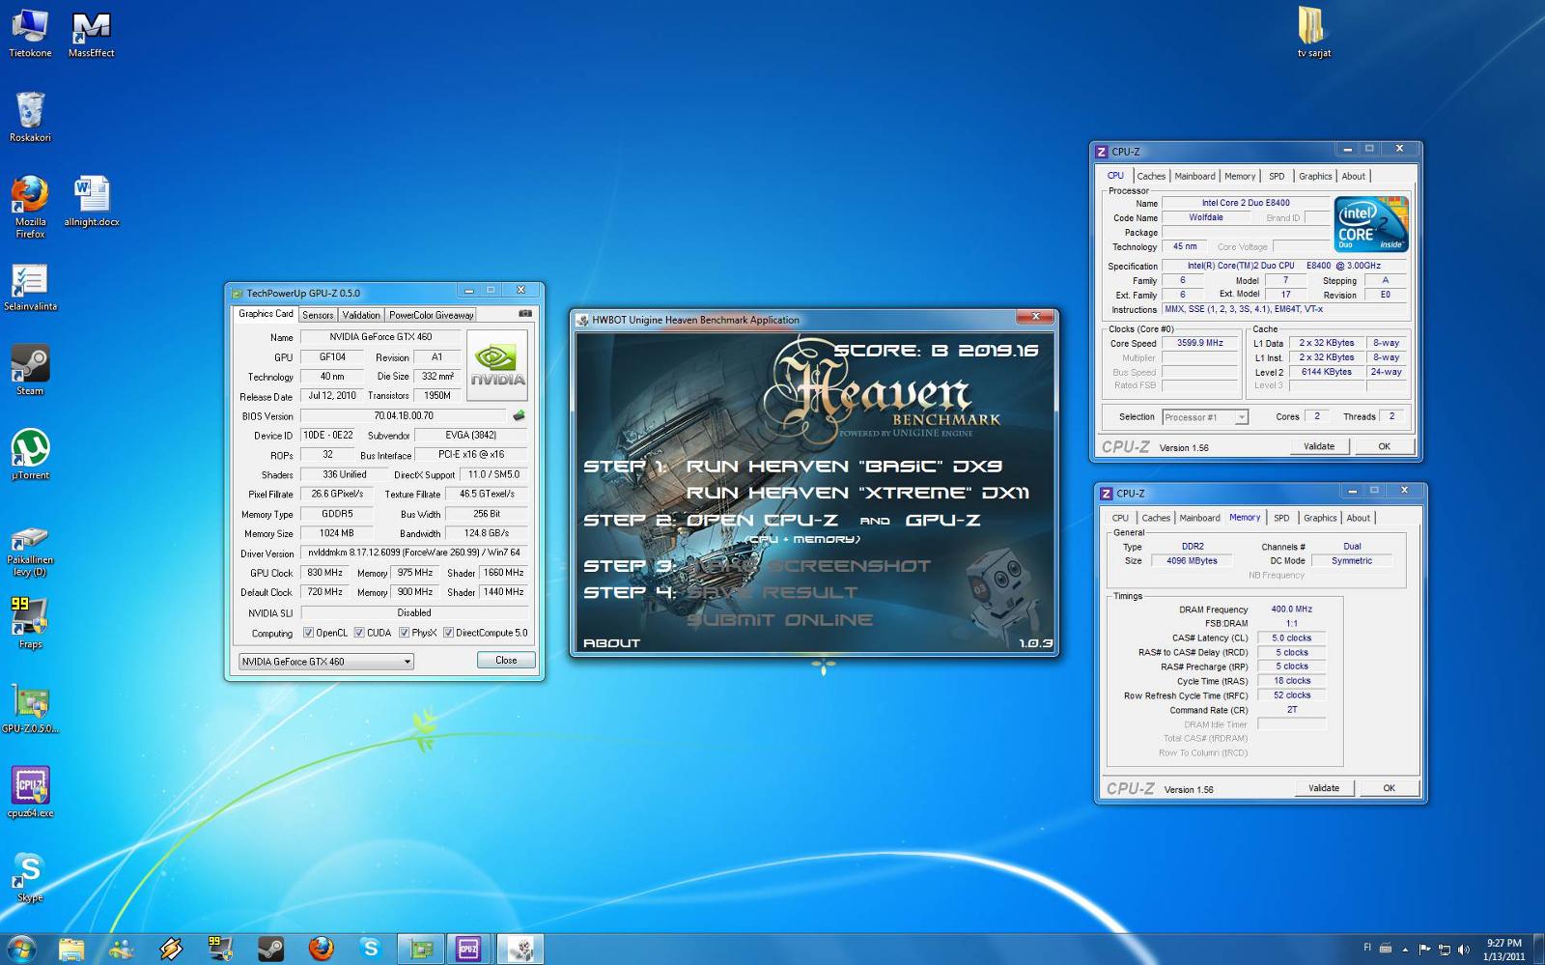Click the Firefox taskbar button
Viewport: 1545px width, 965px height.
(x=321, y=949)
